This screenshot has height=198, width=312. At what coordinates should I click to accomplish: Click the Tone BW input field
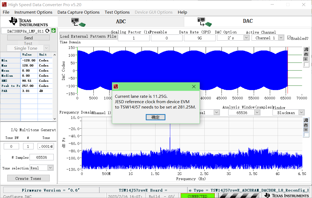click(11, 146)
